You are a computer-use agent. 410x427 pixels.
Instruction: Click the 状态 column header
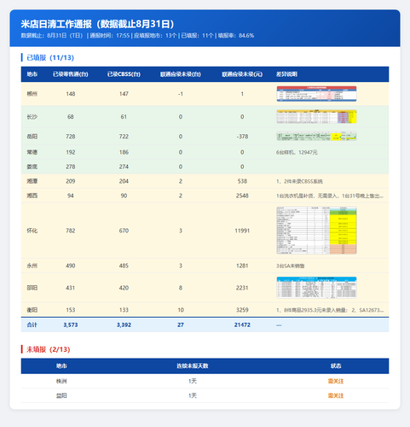pos(336,366)
